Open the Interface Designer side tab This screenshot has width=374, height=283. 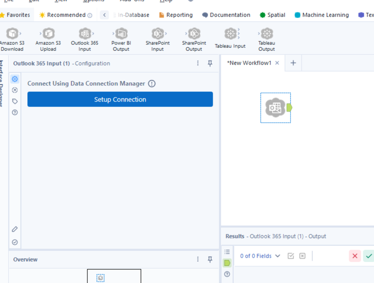tap(1, 83)
